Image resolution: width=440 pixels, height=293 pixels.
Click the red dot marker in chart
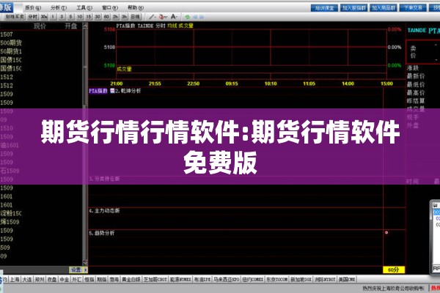point(386,232)
